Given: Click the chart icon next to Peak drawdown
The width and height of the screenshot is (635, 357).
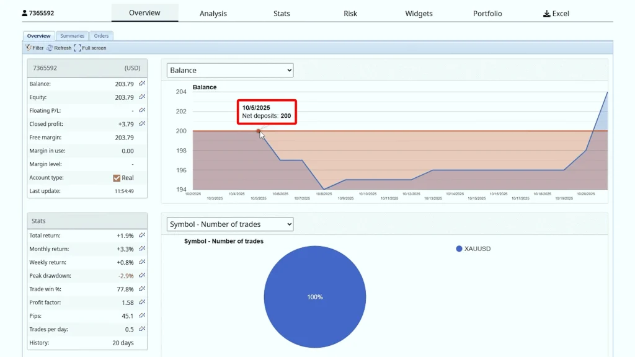Looking at the screenshot, I should point(142,276).
